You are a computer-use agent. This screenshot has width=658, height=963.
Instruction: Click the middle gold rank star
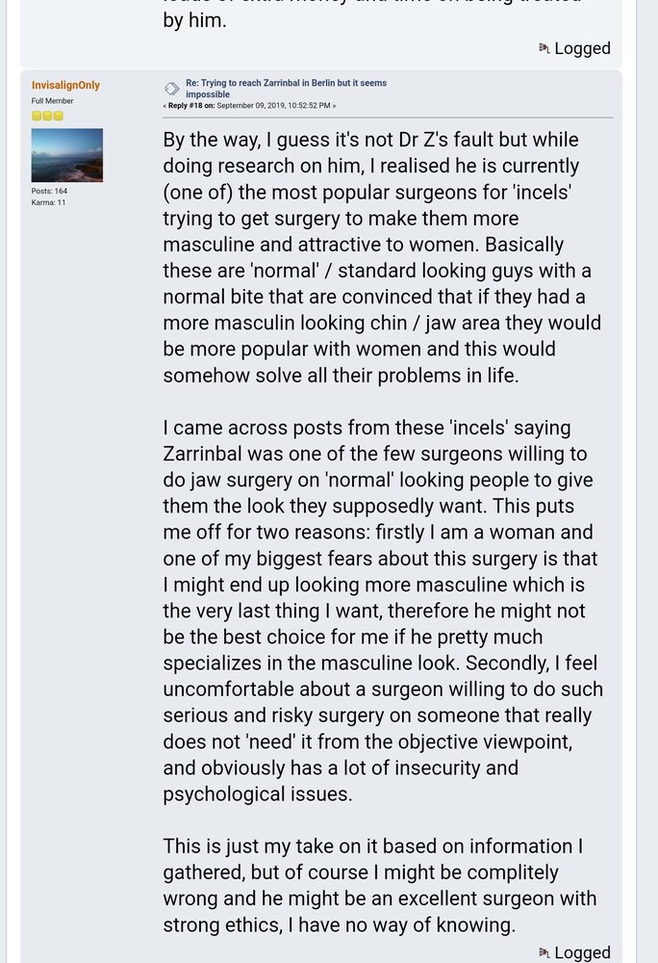(x=47, y=116)
